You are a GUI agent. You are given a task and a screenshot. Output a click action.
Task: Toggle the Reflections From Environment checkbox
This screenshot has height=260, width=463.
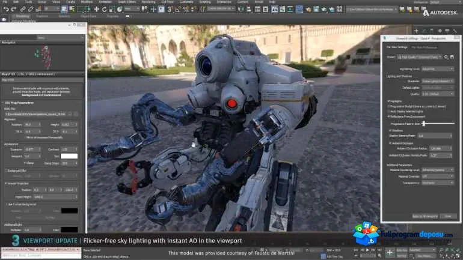tap(389, 116)
